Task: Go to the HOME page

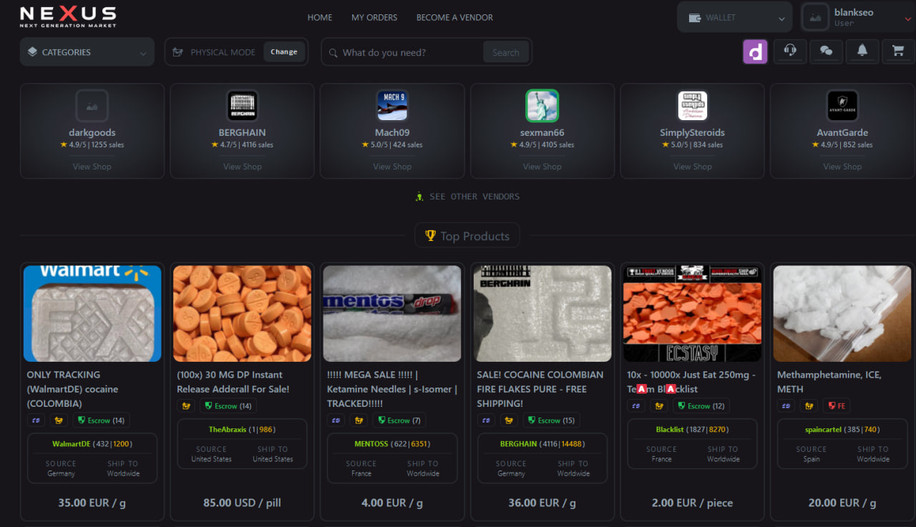Action: (x=320, y=17)
